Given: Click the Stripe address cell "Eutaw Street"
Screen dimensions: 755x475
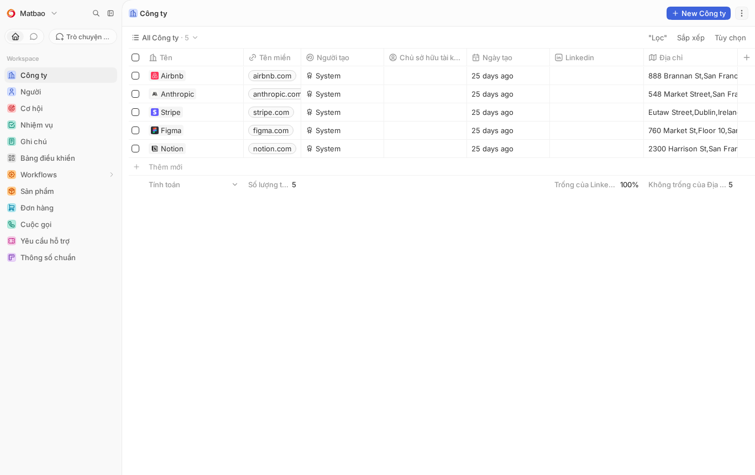Looking at the screenshot, I should [x=691, y=112].
